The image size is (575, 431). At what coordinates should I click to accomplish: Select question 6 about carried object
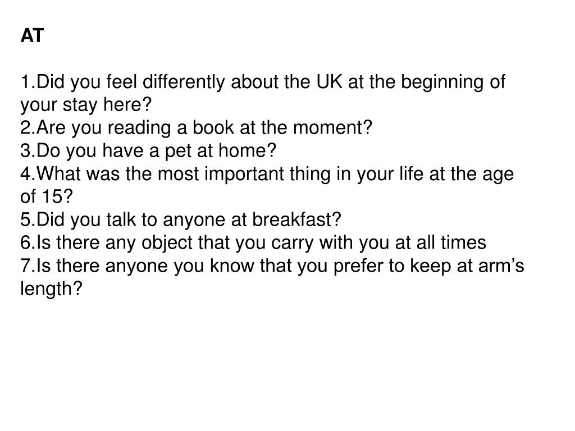pyautogui.click(x=253, y=243)
